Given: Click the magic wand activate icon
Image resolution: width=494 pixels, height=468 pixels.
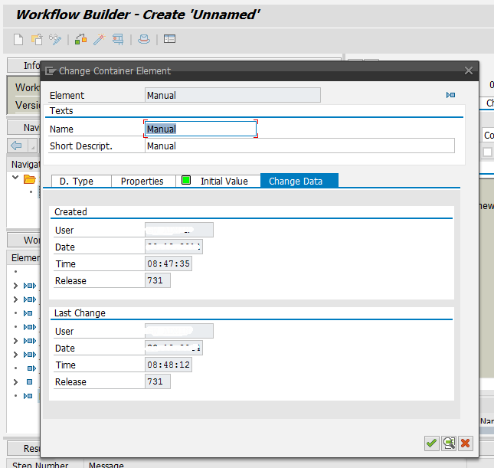Looking at the screenshot, I should 99,39.
